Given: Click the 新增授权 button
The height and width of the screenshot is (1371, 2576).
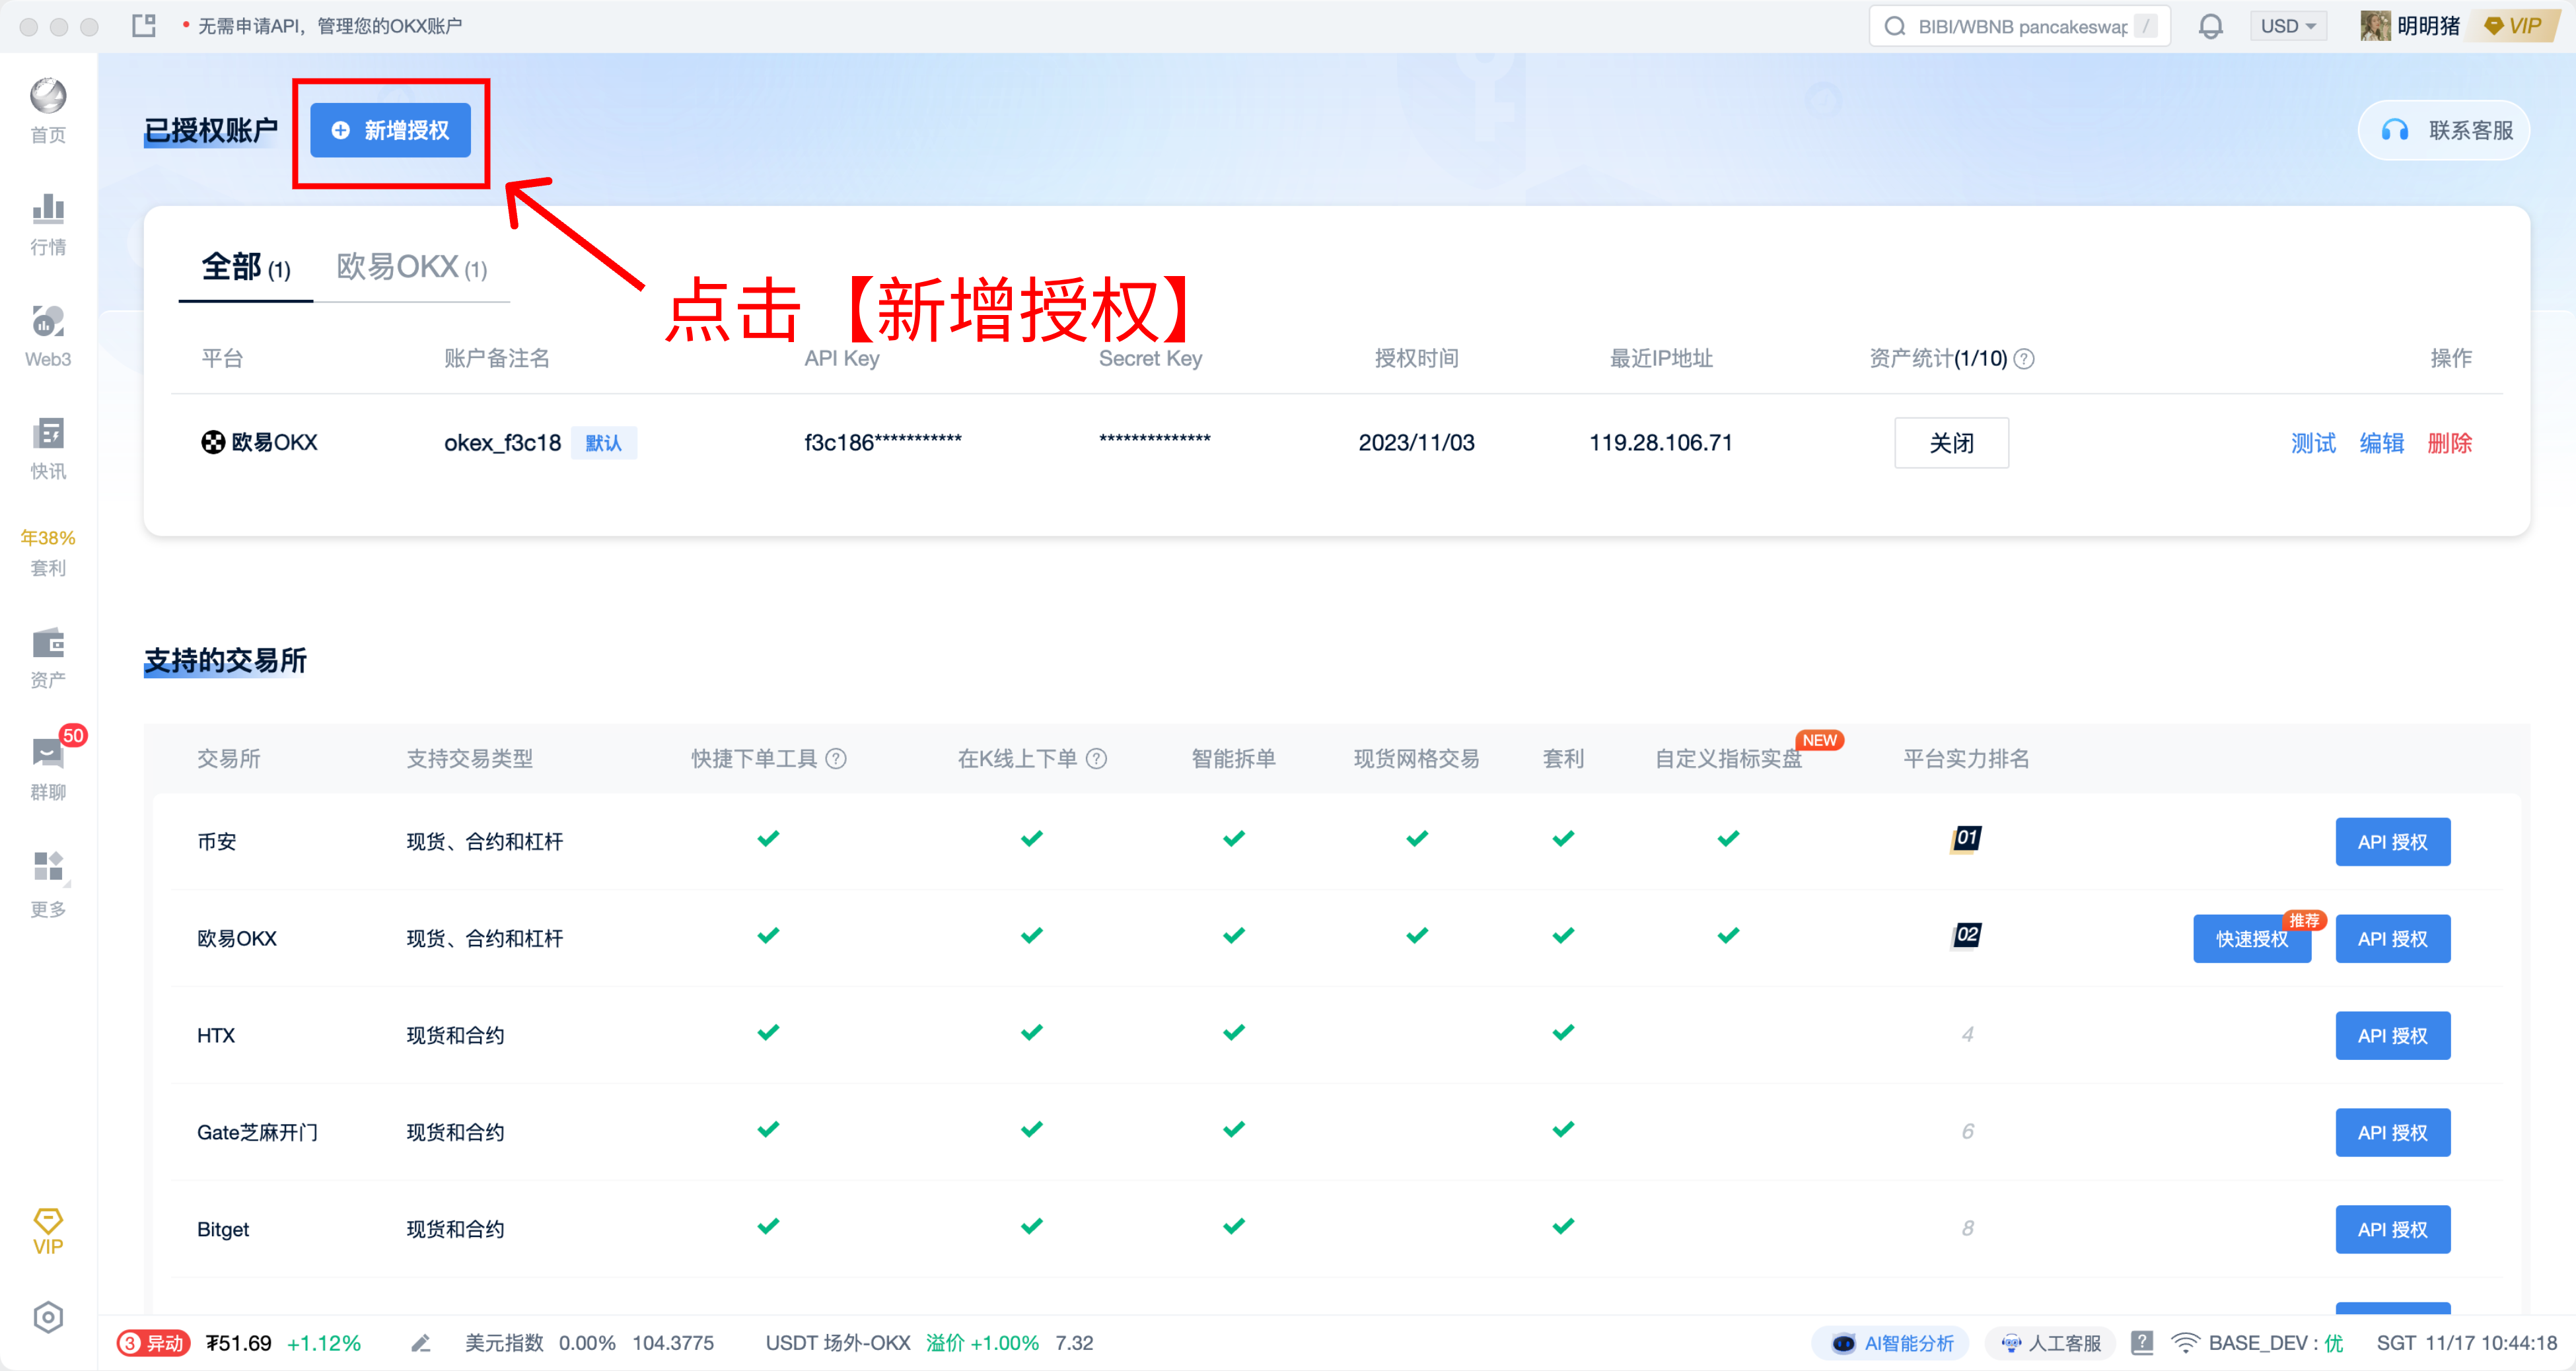Looking at the screenshot, I should point(390,130).
